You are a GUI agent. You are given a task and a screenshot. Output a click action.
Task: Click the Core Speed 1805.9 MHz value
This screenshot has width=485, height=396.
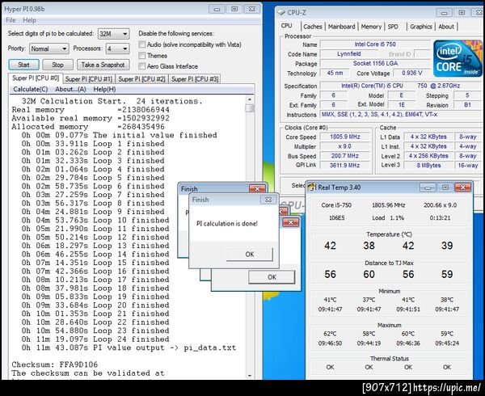345,137
